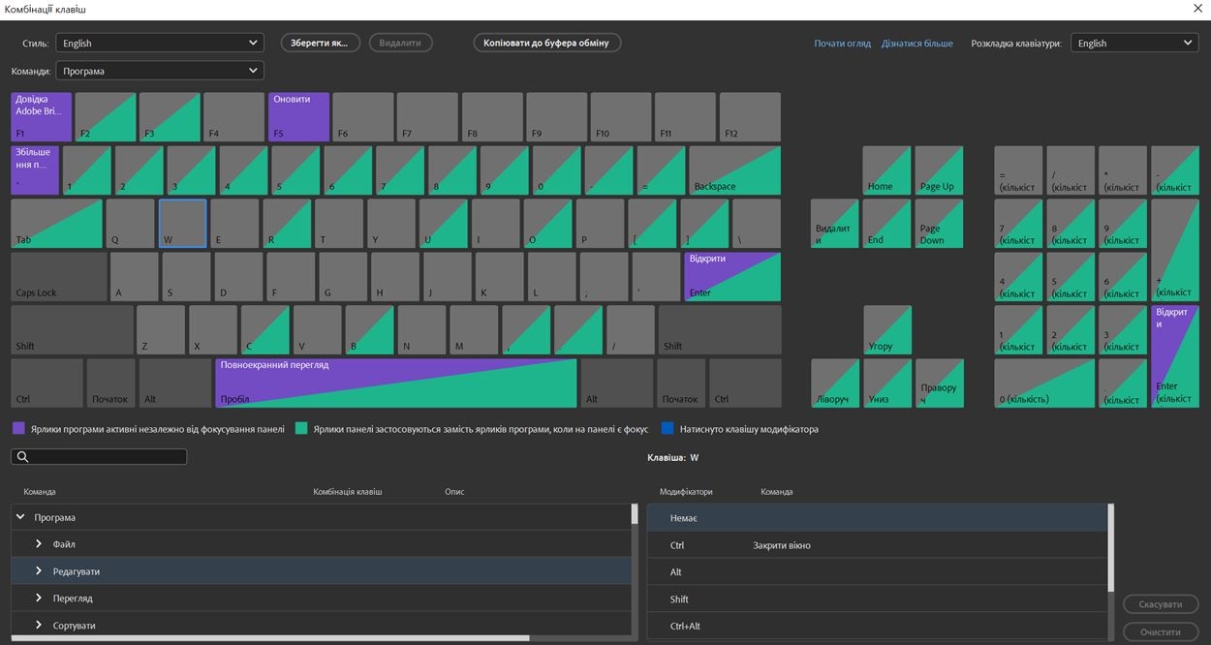
Task: Select the F5 key labeled Оновити
Action: (298, 116)
